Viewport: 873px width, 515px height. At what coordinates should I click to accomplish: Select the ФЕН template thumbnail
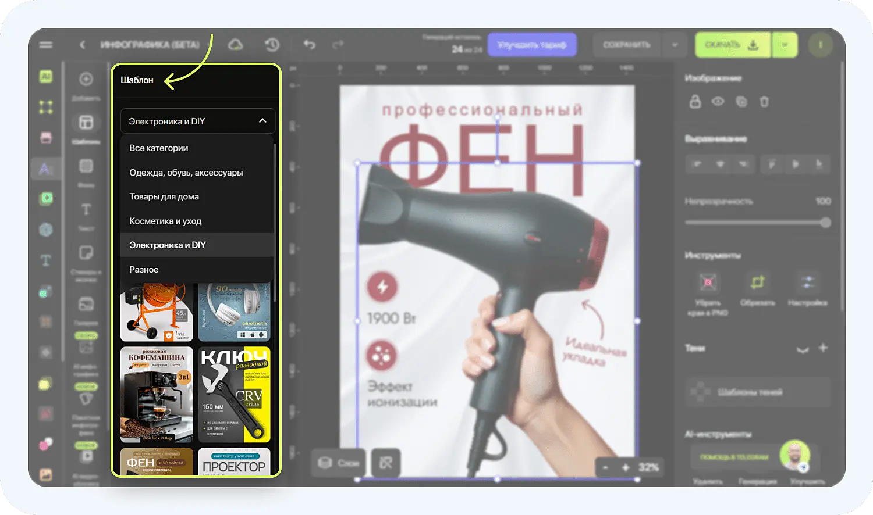tap(157, 462)
